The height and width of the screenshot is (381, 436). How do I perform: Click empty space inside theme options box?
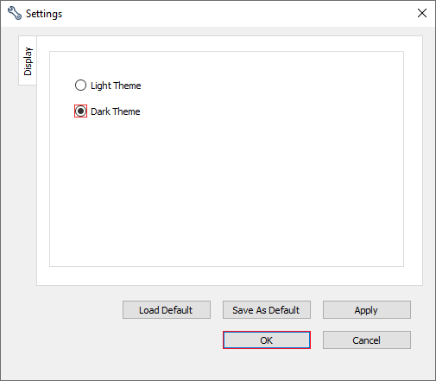click(244, 187)
